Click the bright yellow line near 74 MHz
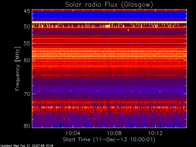 109,107
